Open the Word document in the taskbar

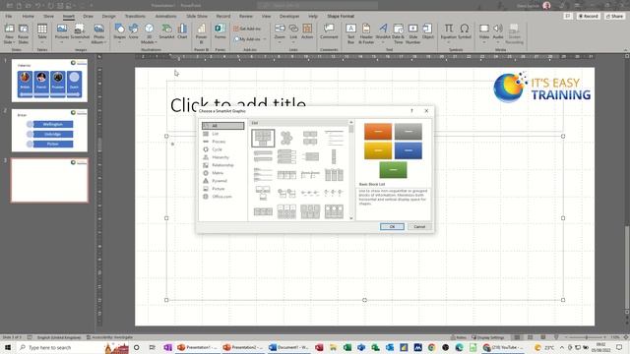click(x=288, y=347)
